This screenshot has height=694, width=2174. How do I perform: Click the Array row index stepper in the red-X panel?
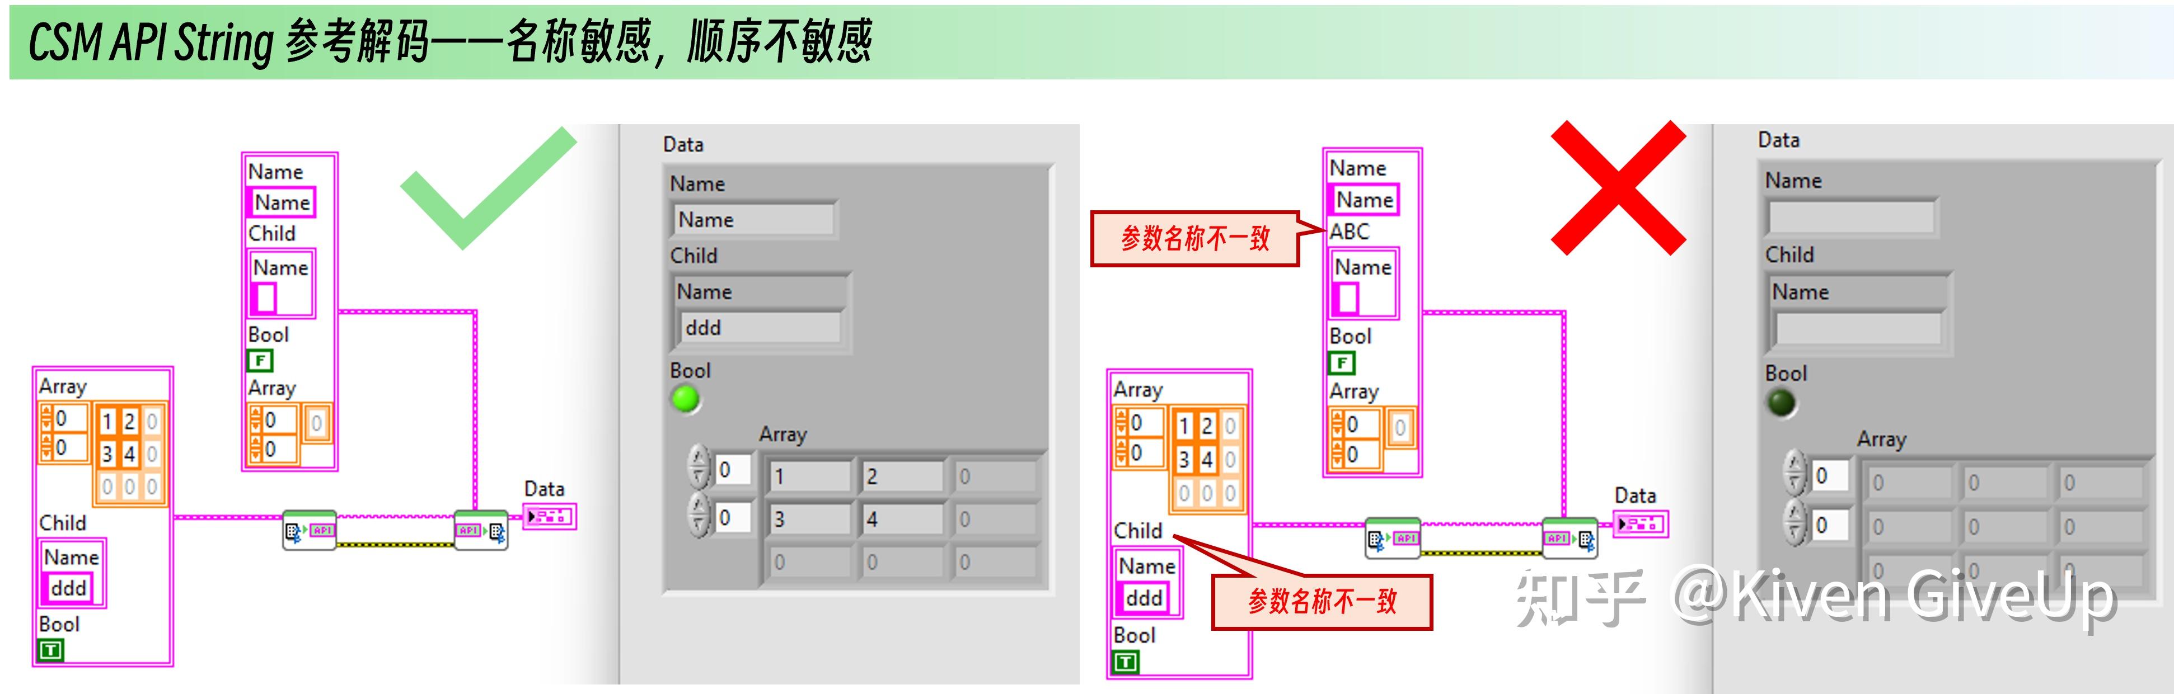point(1795,473)
